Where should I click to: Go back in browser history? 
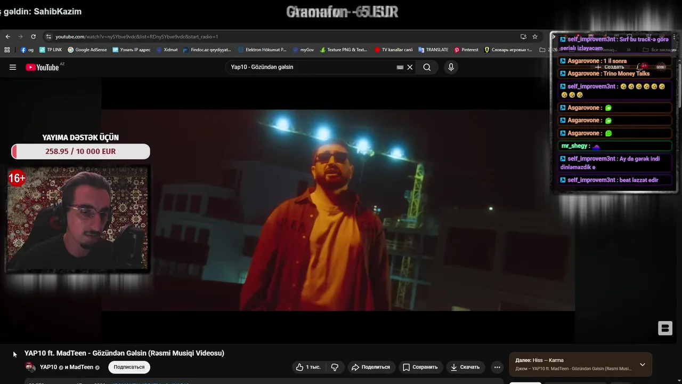pyautogui.click(x=7, y=37)
